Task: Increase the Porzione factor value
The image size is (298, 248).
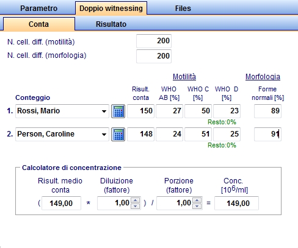Action: tap(197, 200)
